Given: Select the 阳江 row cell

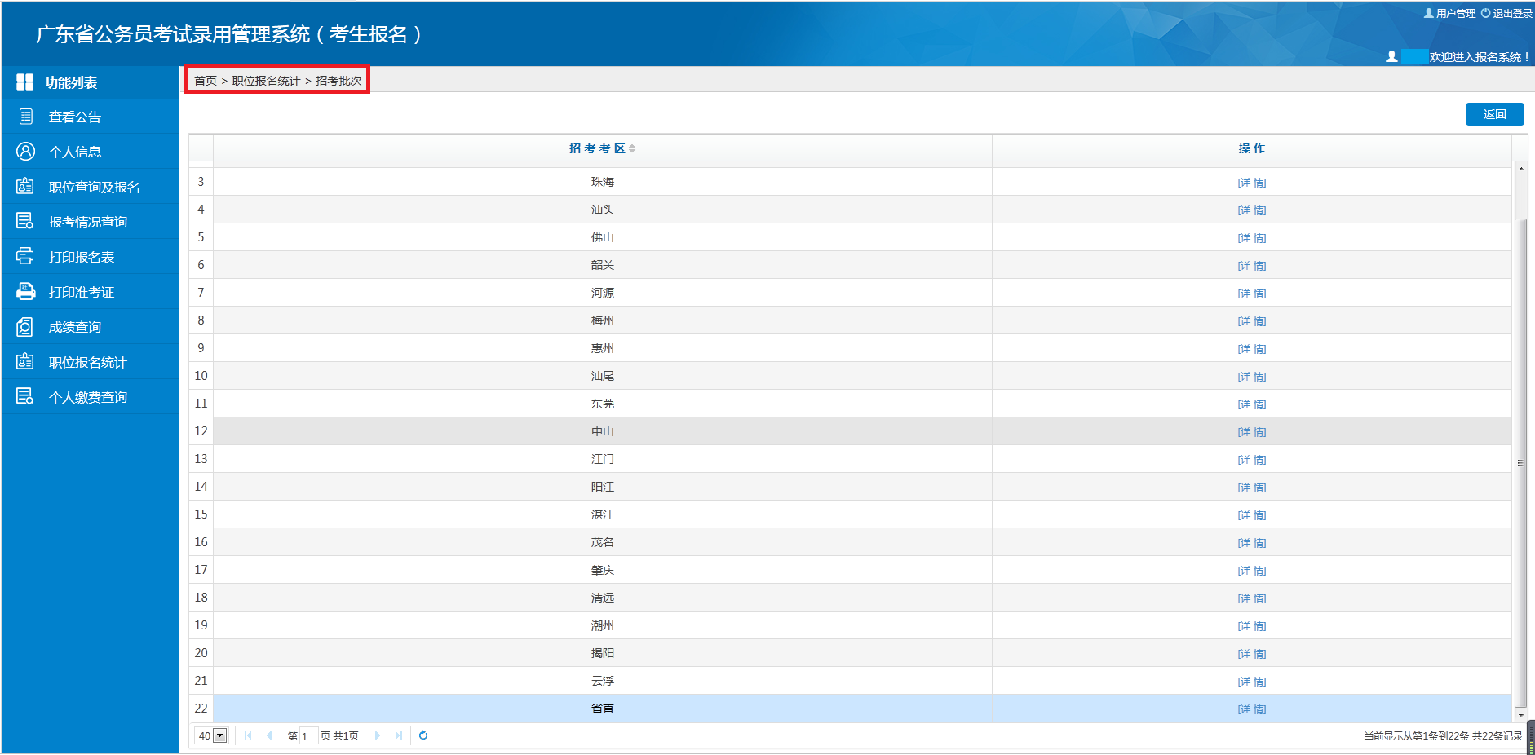Looking at the screenshot, I should [x=603, y=487].
